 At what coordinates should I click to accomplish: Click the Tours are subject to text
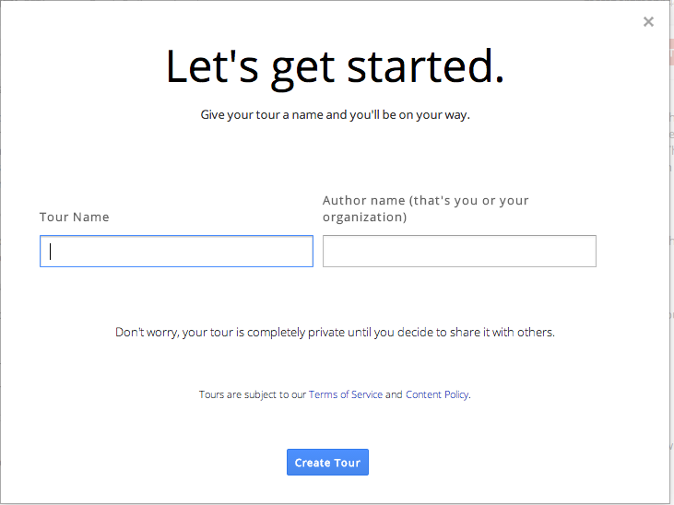[x=252, y=394]
